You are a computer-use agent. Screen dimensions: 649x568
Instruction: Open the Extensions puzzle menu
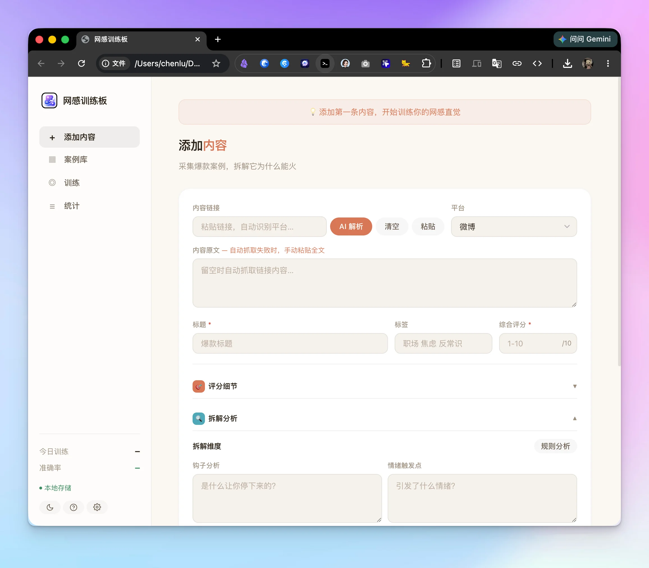coord(426,63)
